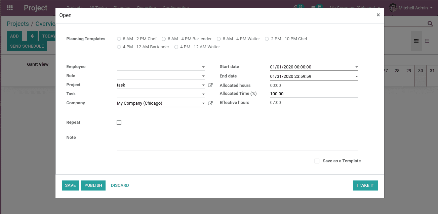The width and height of the screenshot is (438, 214).
Task: Open the Mitchell Admin user dropdown caret
Action: [431, 8]
